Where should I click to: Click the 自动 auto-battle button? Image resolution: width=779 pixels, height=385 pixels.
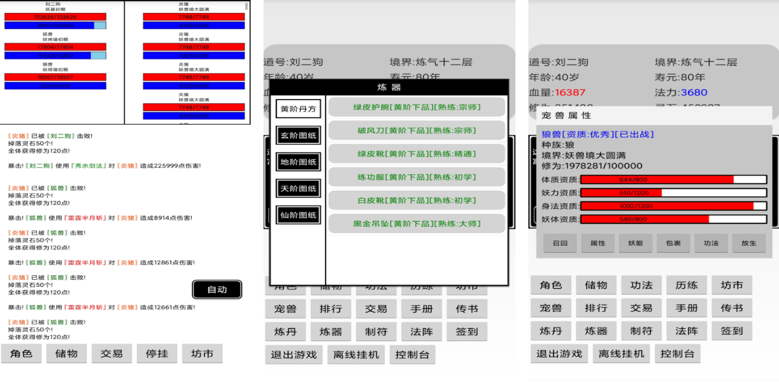pos(217,289)
